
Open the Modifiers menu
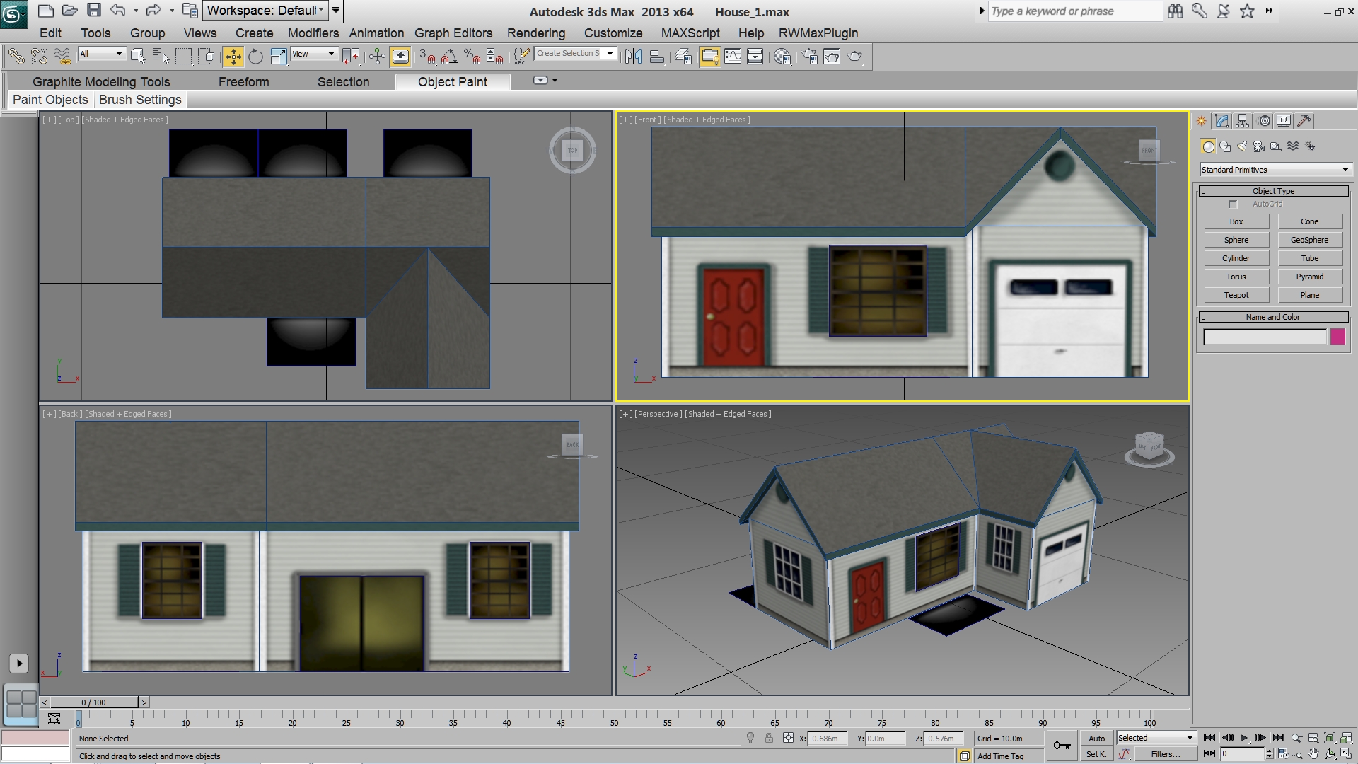pyautogui.click(x=313, y=33)
